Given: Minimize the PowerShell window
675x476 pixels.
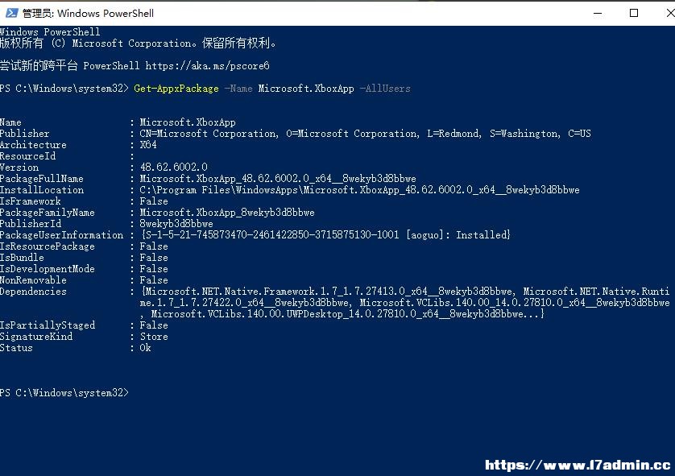Looking at the screenshot, I should (598, 14).
